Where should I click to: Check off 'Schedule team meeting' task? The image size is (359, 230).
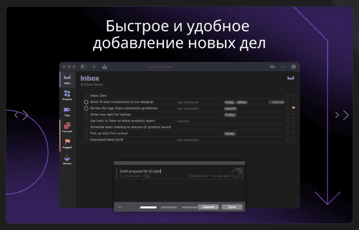coord(86,127)
